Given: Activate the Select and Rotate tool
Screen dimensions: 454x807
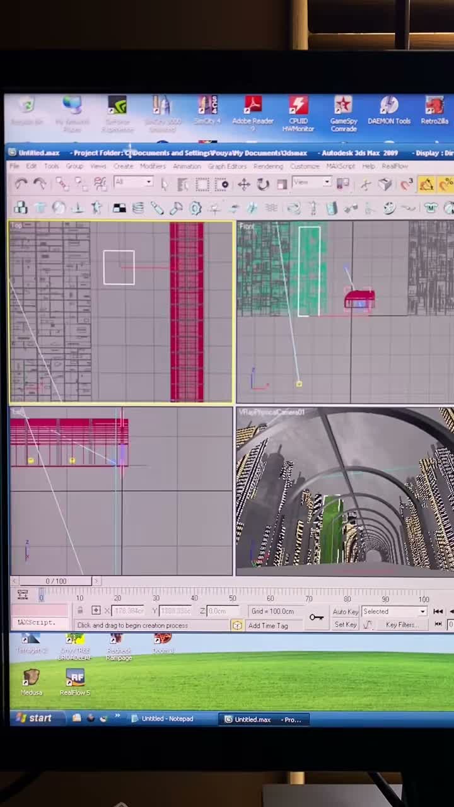Looking at the screenshot, I should click(263, 184).
